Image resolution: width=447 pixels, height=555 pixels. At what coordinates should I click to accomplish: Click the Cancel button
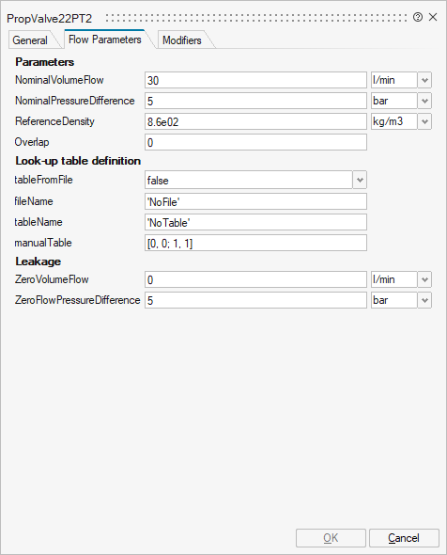pyautogui.click(x=404, y=538)
